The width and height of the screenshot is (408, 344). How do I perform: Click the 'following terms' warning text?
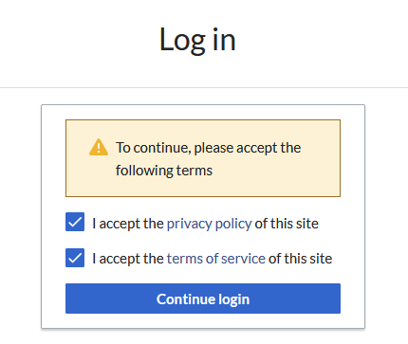pos(164,171)
